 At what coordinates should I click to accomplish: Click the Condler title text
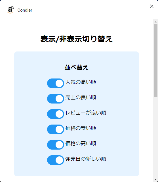[25, 10]
